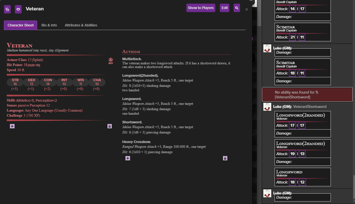The width and height of the screenshot is (355, 204).
Task: Click the print icon next to Veteran title
Action: 18,9
